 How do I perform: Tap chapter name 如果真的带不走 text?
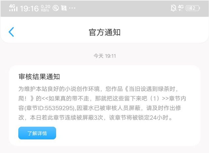69,98
